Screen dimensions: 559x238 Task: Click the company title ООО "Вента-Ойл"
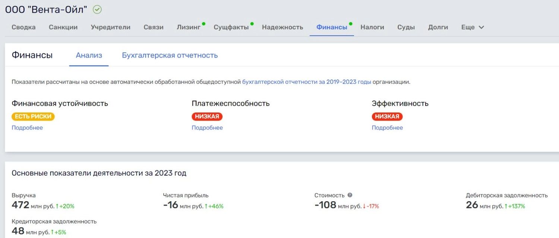pyautogui.click(x=46, y=10)
